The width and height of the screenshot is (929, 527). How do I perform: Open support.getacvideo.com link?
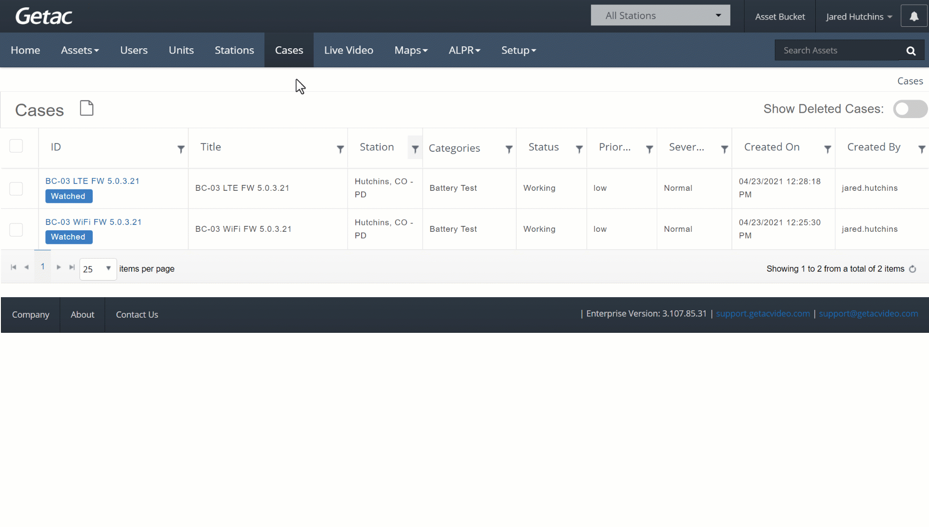(763, 314)
